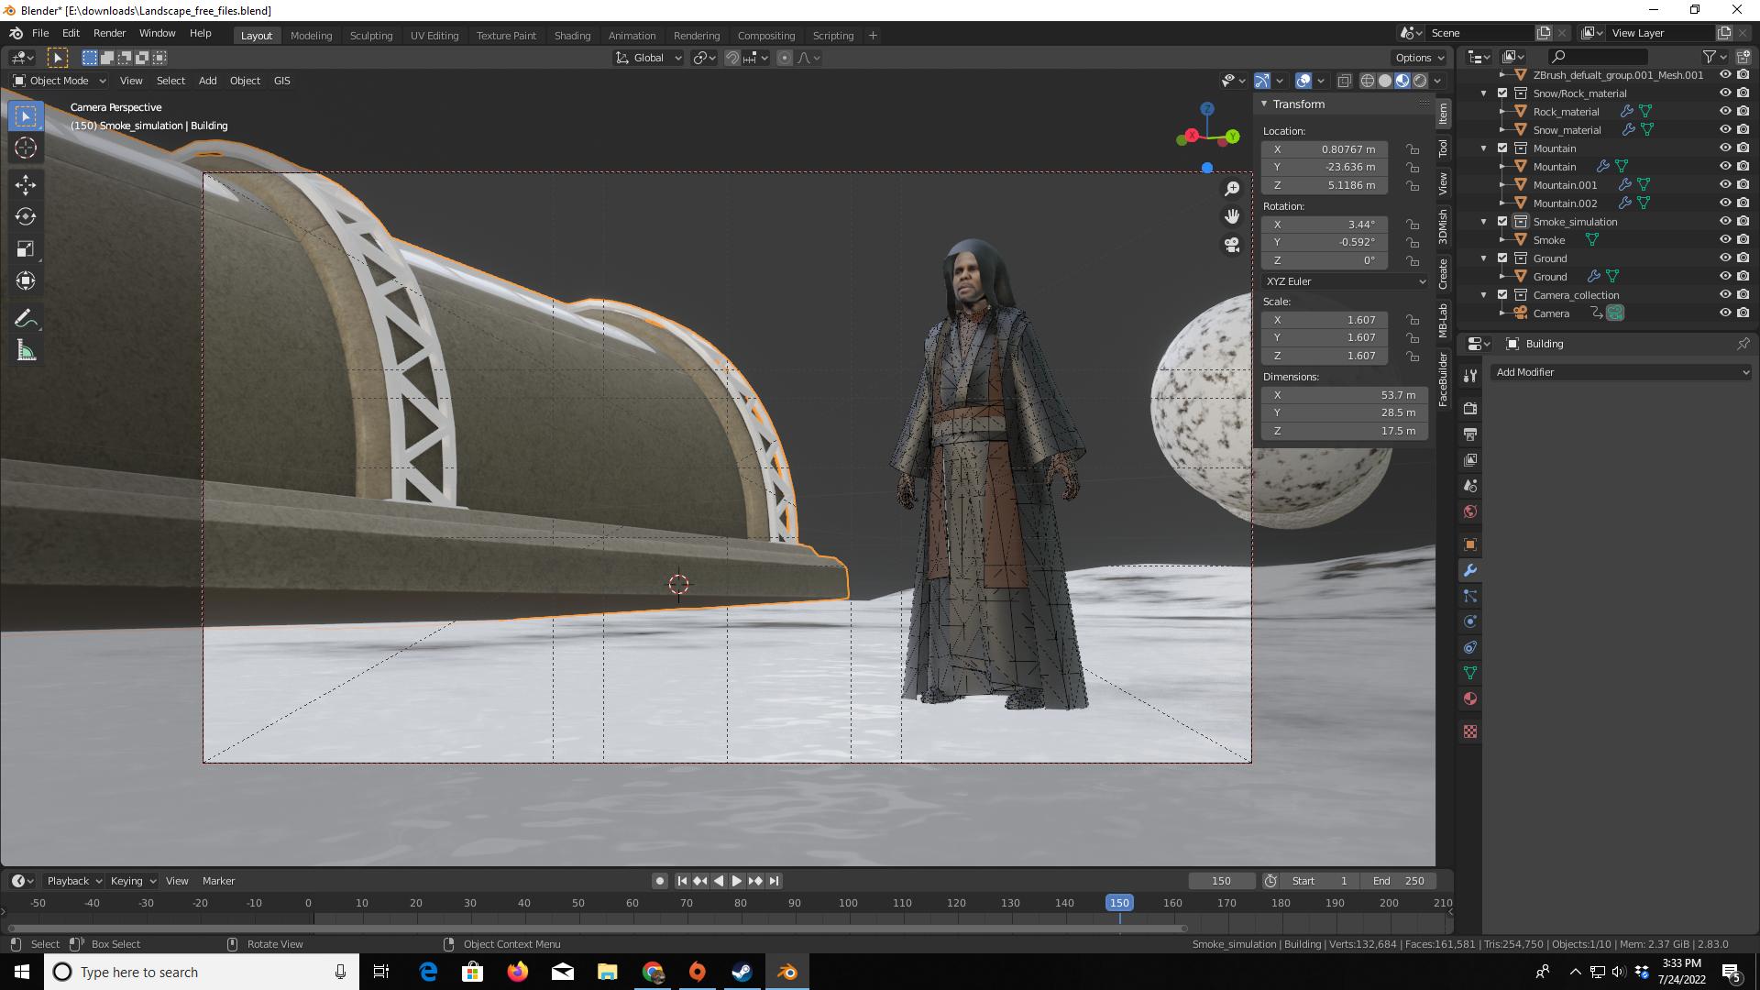Open the Options dropdown
This screenshot has height=990, width=1760.
1420,58
